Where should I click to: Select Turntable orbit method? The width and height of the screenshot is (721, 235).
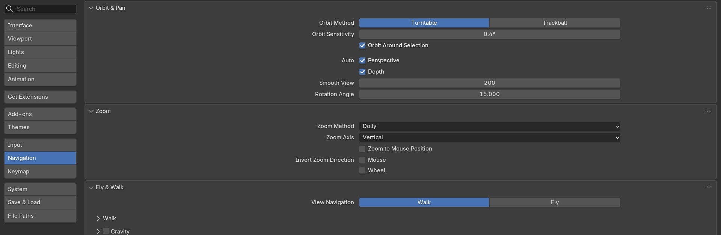click(424, 23)
